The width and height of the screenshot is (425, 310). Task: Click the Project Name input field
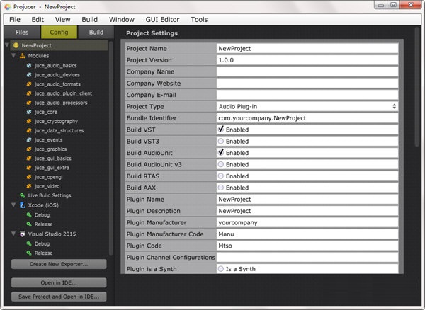click(x=307, y=48)
